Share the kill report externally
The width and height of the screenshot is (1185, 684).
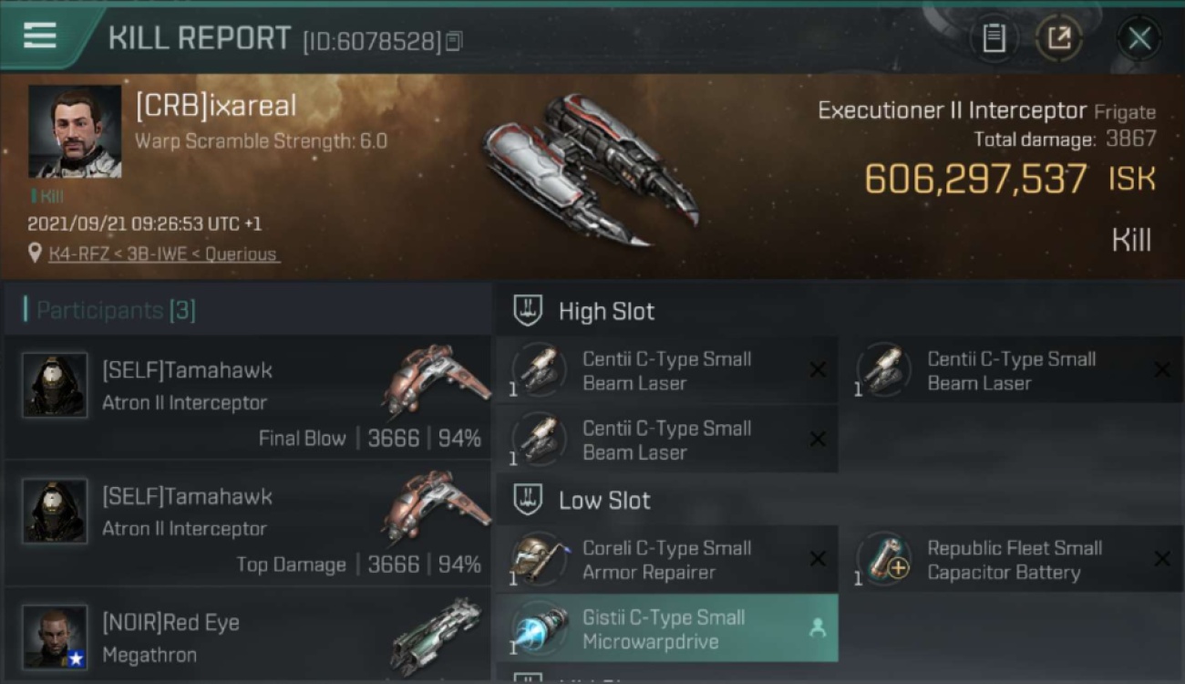click(x=1059, y=38)
